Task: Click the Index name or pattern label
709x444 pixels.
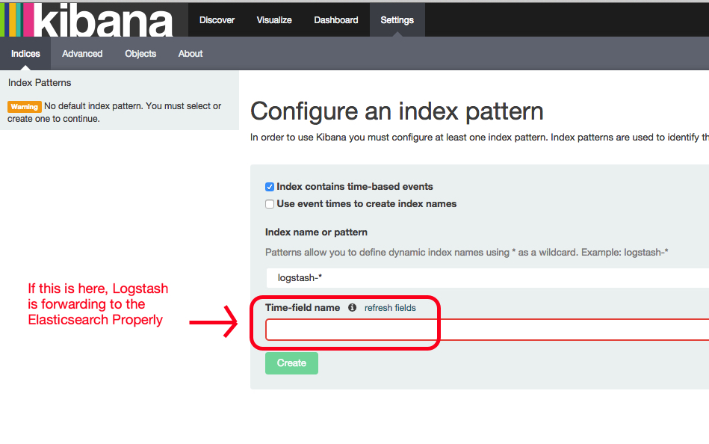Action: click(x=316, y=232)
